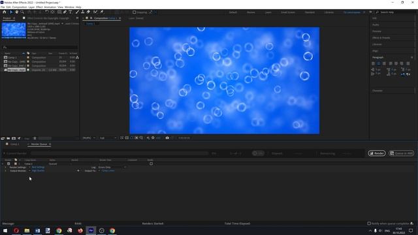Select the Eraser tool
The height and width of the screenshot is (235, 418).
click(88, 12)
